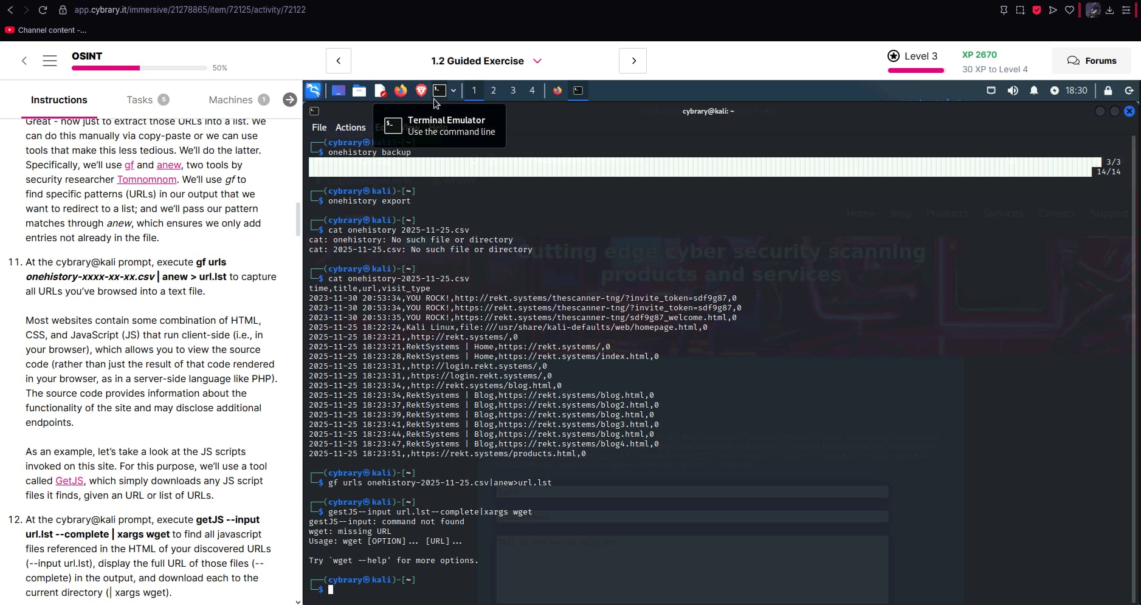
Task: Expand the 1.2 Guided Exercise dropdown
Action: [537, 61]
